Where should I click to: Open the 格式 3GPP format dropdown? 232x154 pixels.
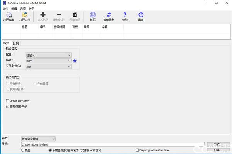pyautogui.click(x=48, y=61)
